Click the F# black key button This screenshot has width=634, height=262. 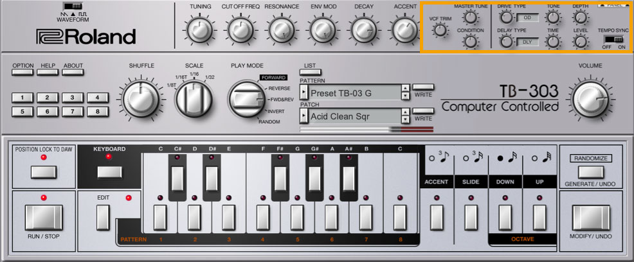280,179
